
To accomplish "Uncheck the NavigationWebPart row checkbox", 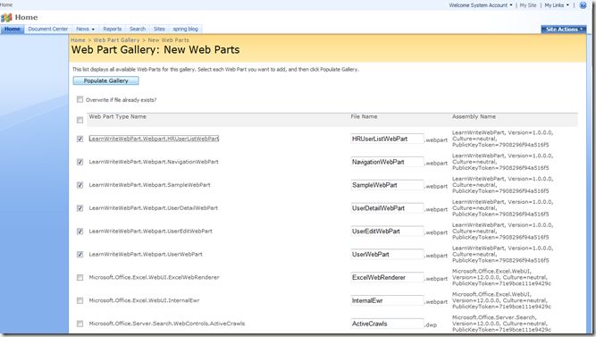I will coord(80,162).
